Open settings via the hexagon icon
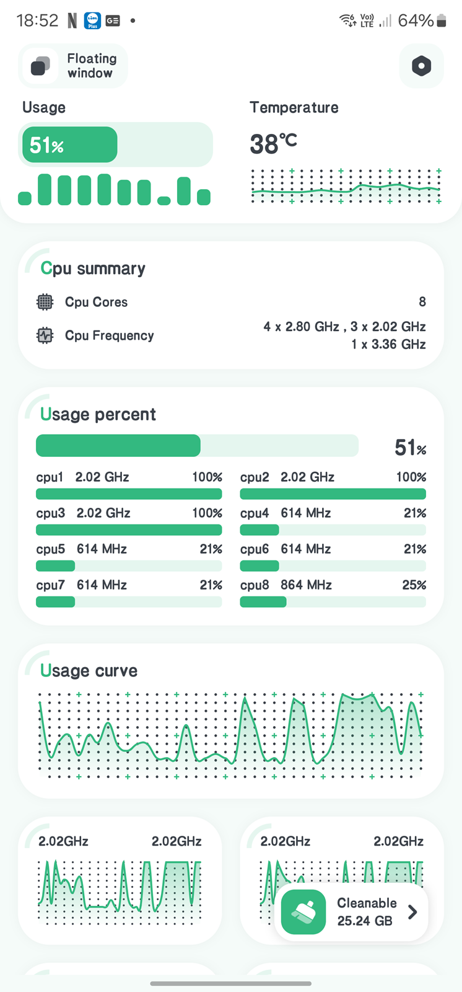 (421, 66)
